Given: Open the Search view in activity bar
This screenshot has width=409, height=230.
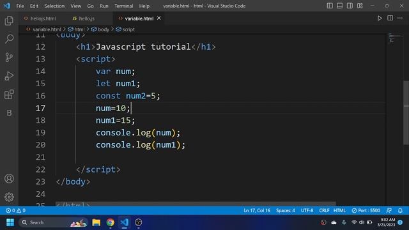Looking at the screenshot, I should click(x=9, y=39).
